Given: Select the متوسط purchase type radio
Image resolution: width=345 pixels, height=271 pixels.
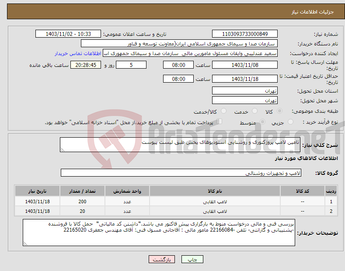Looking at the screenshot, I should (262, 122).
